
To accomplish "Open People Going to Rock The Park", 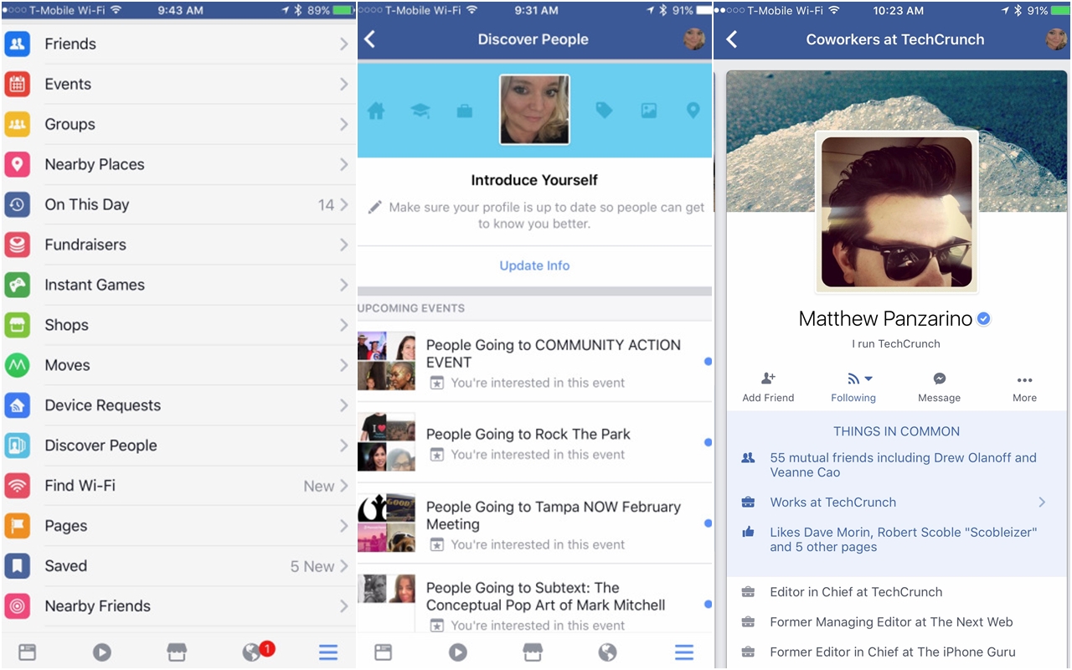I will pyautogui.click(x=534, y=443).
